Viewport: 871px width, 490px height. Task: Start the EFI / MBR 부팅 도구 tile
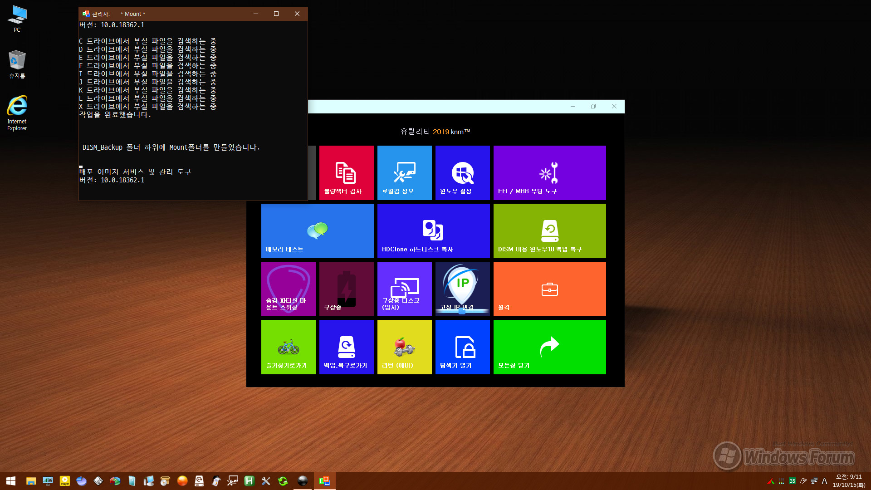click(x=549, y=172)
